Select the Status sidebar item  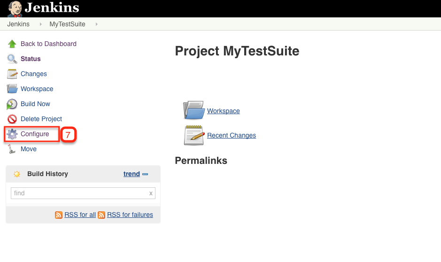(31, 59)
